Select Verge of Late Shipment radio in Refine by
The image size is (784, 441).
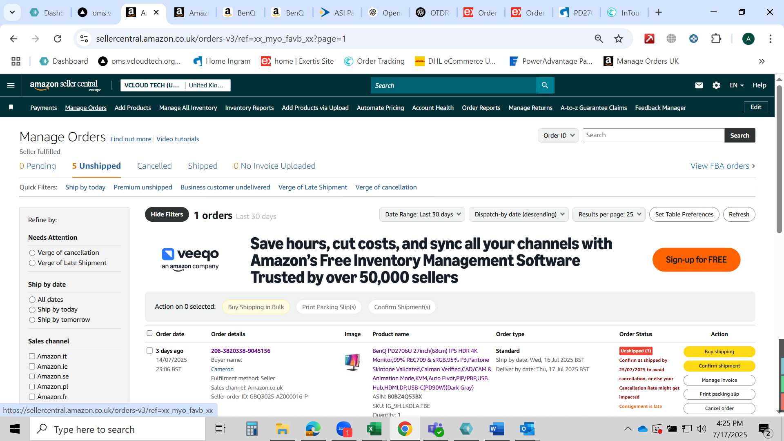point(32,263)
